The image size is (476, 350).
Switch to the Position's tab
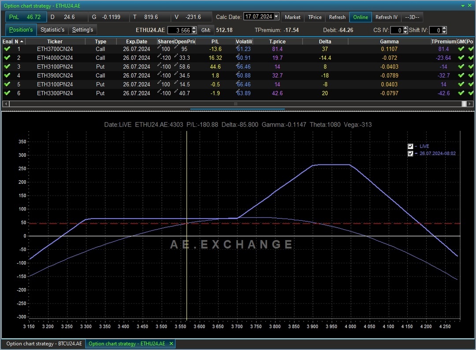click(x=21, y=29)
